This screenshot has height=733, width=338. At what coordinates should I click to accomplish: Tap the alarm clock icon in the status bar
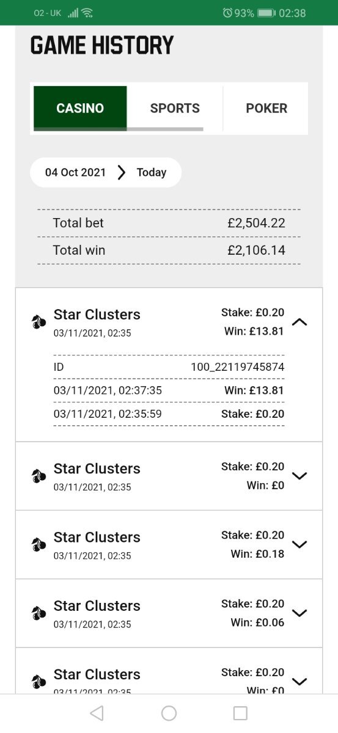(x=227, y=12)
